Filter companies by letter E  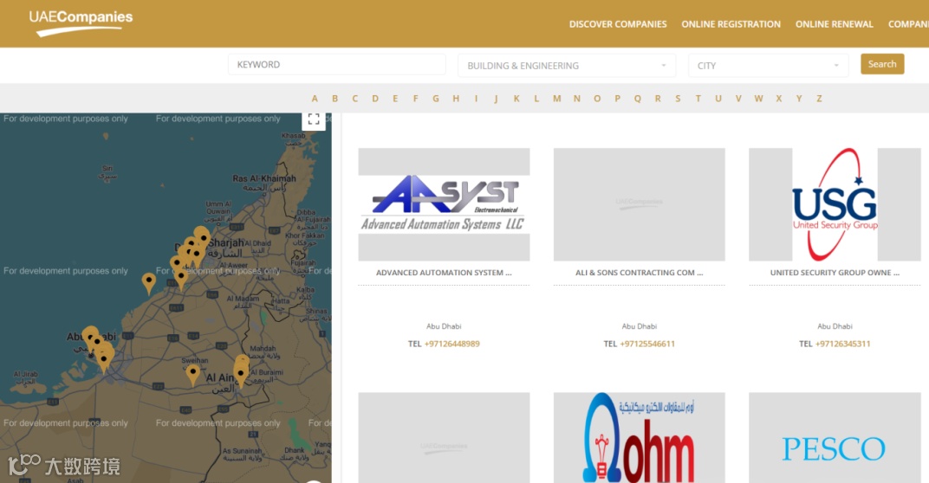click(x=395, y=99)
